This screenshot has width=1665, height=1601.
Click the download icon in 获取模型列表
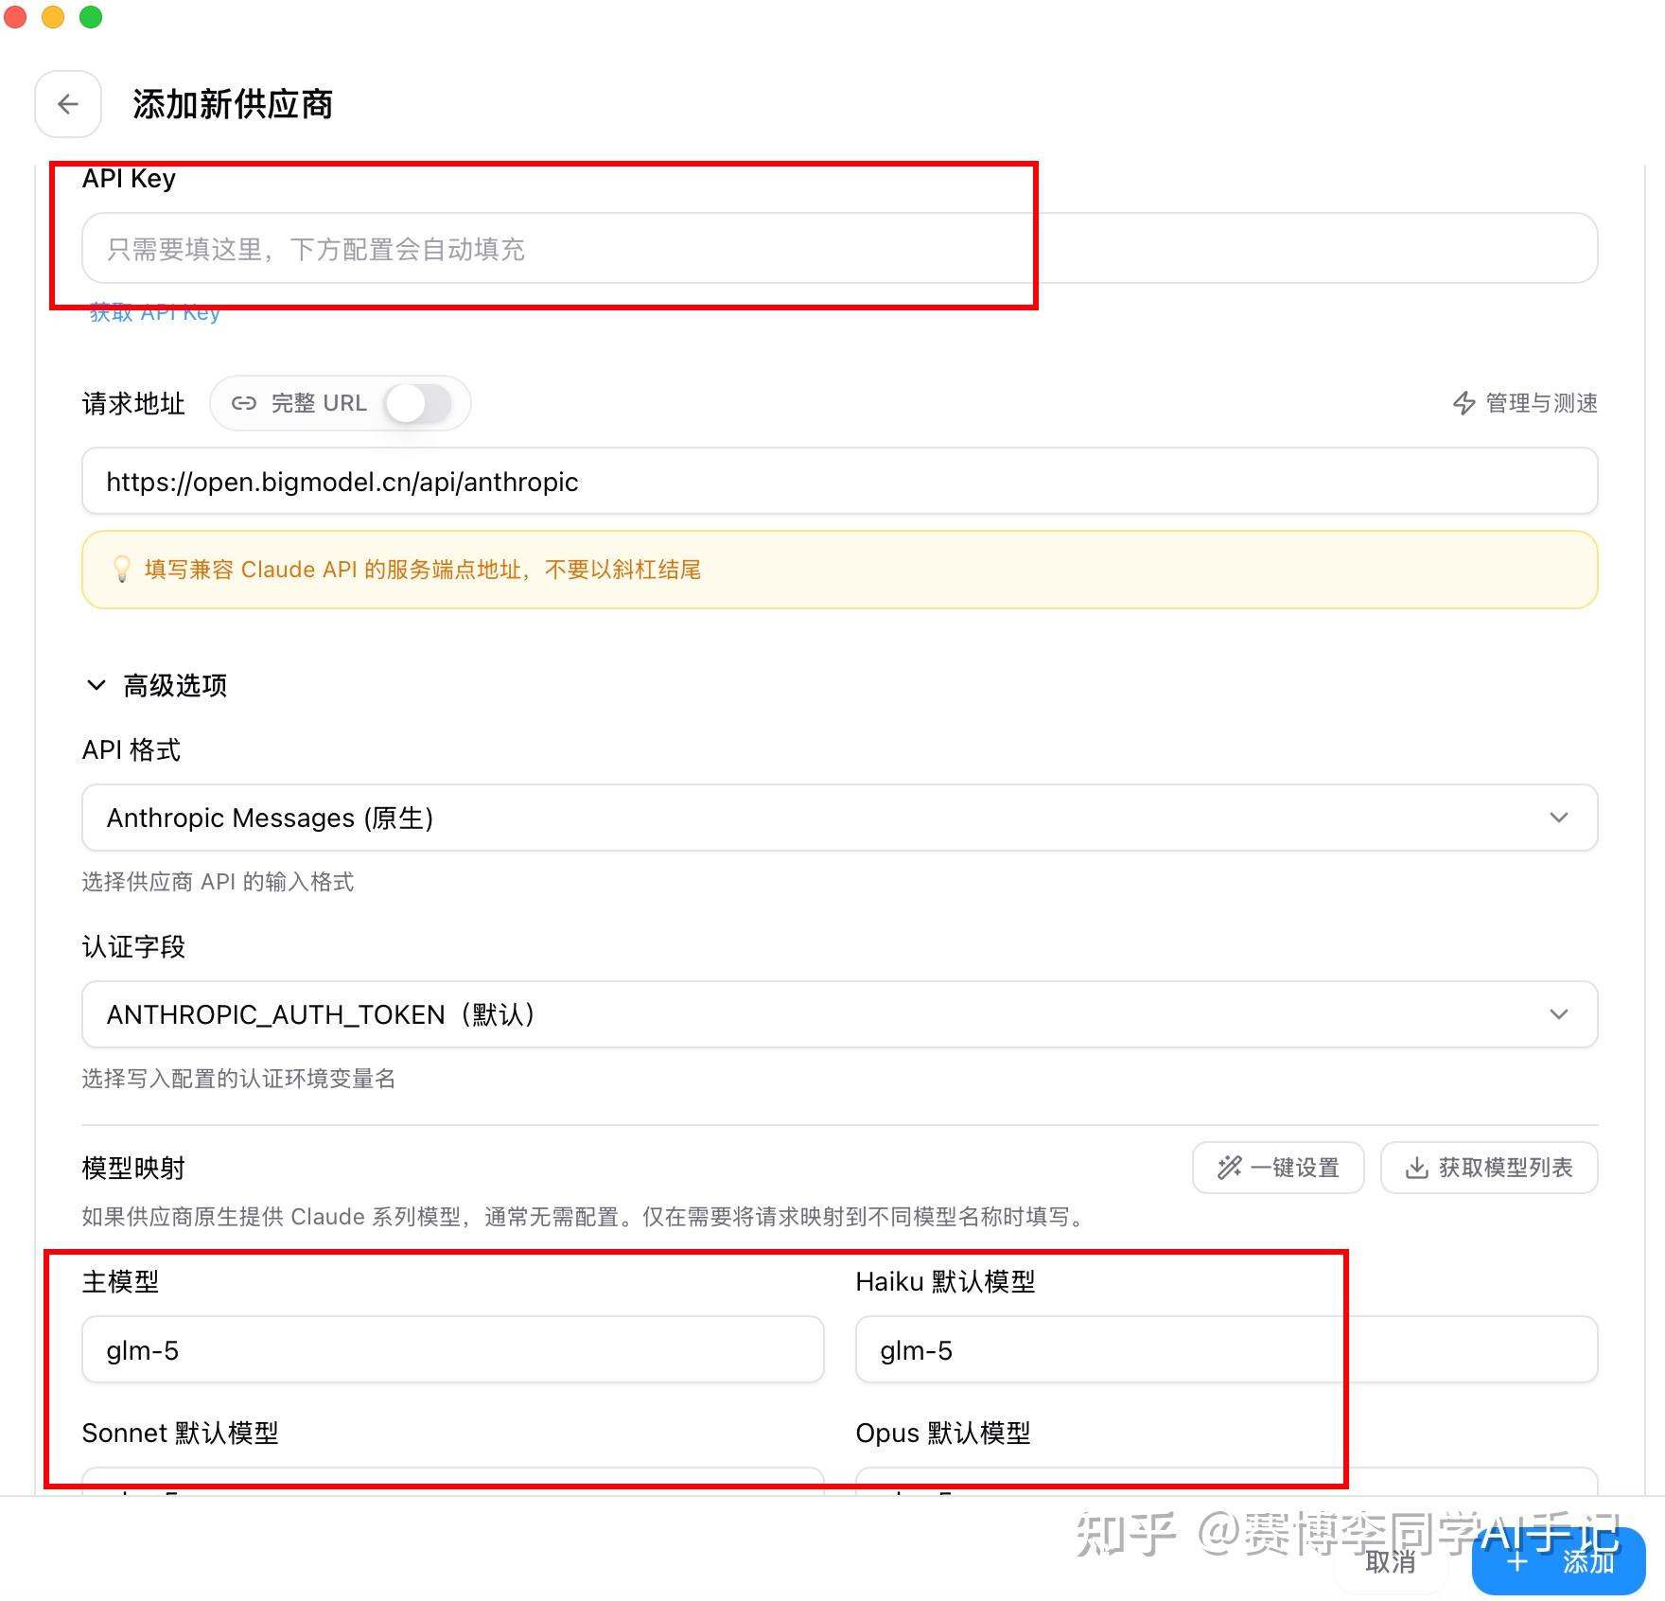pos(1417,1168)
